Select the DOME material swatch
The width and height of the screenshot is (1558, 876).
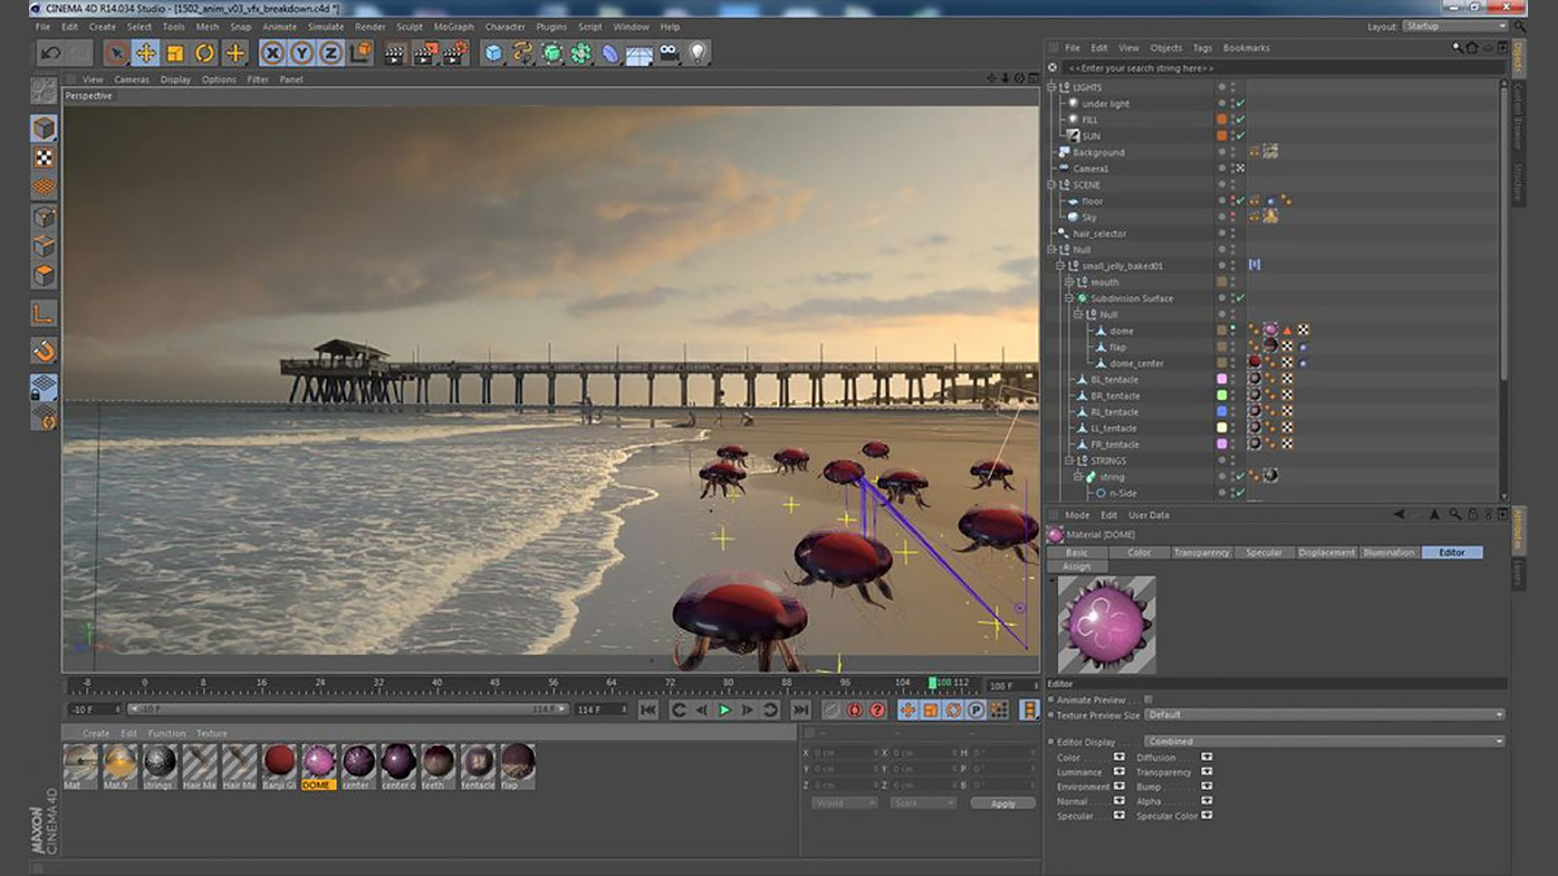click(x=318, y=764)
